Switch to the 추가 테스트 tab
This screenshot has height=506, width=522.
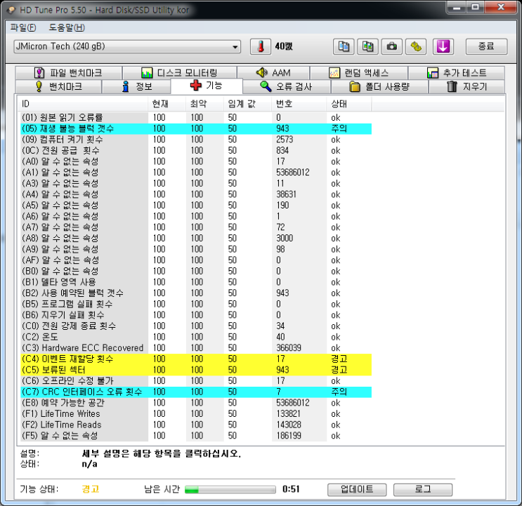point(457,73)
